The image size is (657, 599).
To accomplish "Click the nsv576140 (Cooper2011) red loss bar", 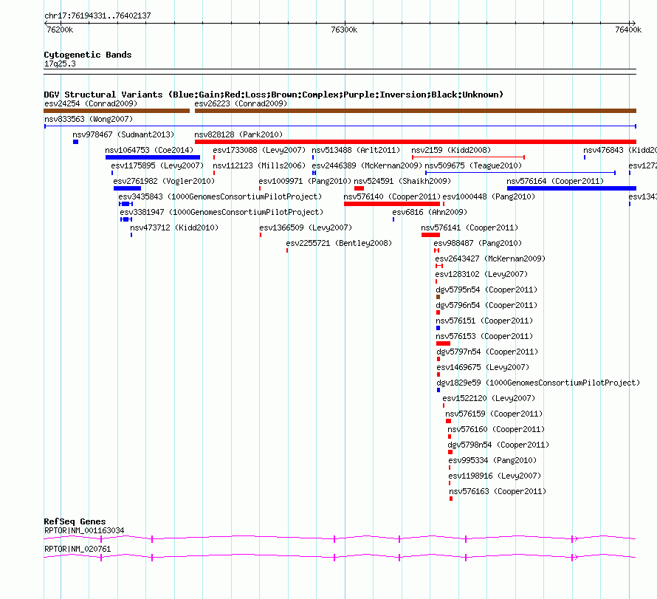I will click(391, 204).
